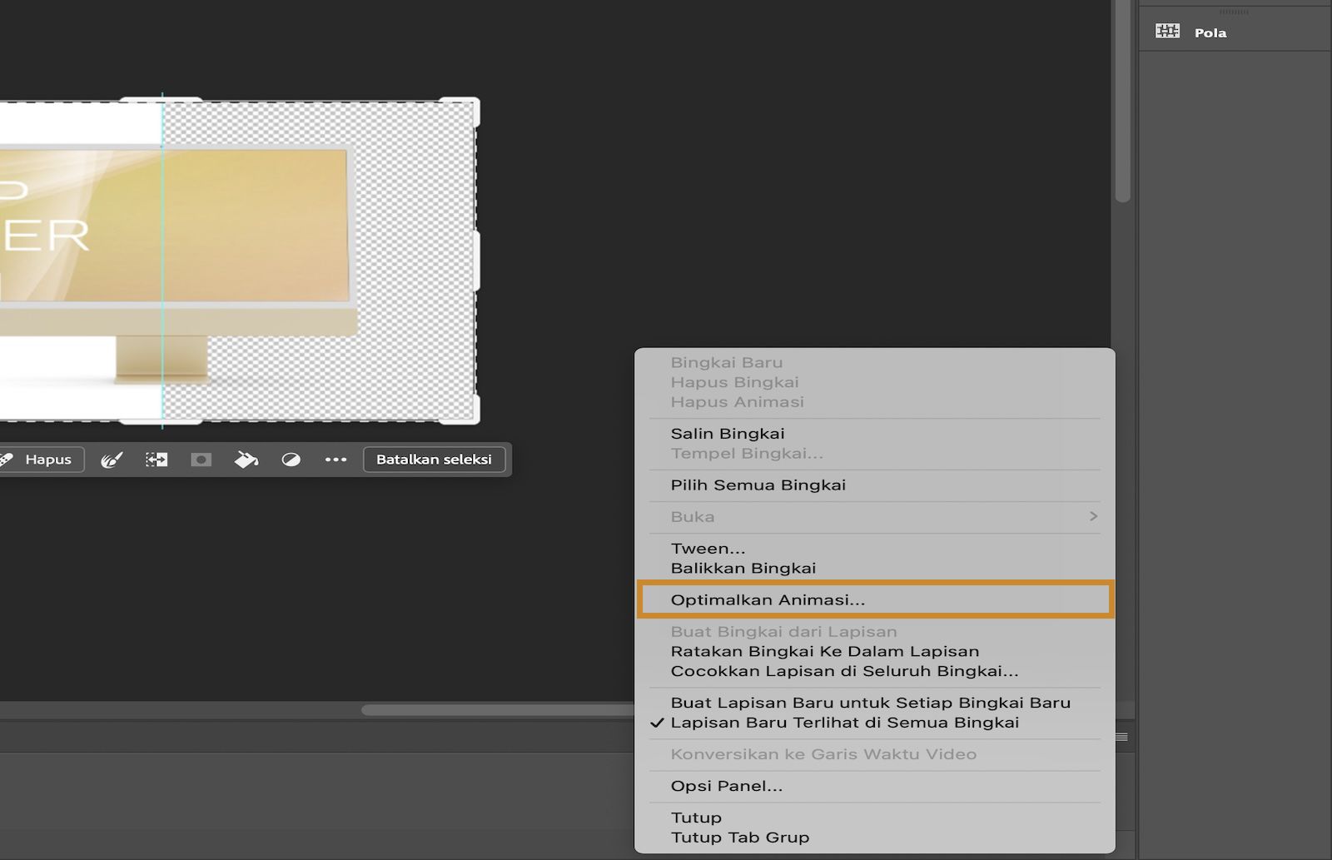Select the Brush tool in the contextual task bar
The width and height of the screenshot is (1332, 860).
coord(112,459)
